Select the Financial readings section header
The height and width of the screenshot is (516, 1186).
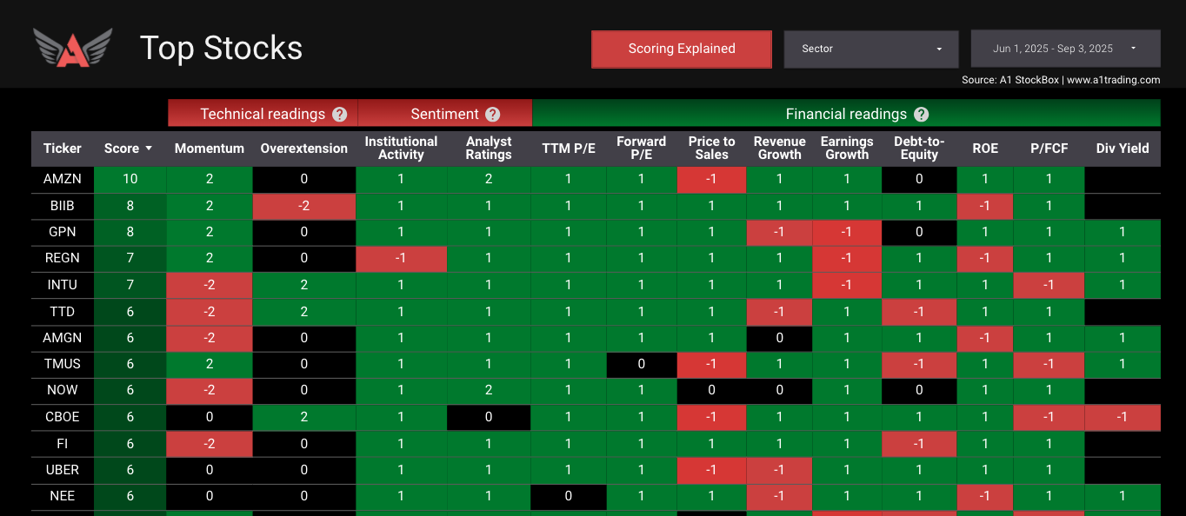[x=846, y=114]
